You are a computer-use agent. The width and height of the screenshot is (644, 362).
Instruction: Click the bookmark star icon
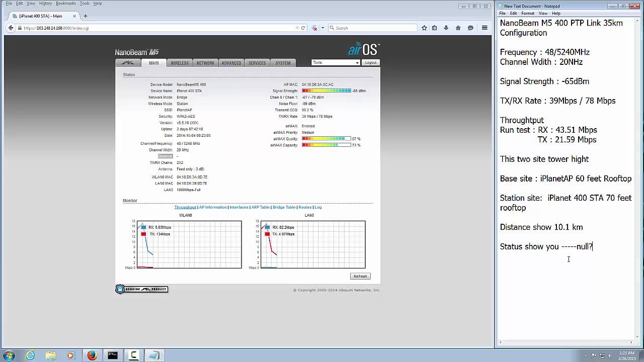point(424,28)
